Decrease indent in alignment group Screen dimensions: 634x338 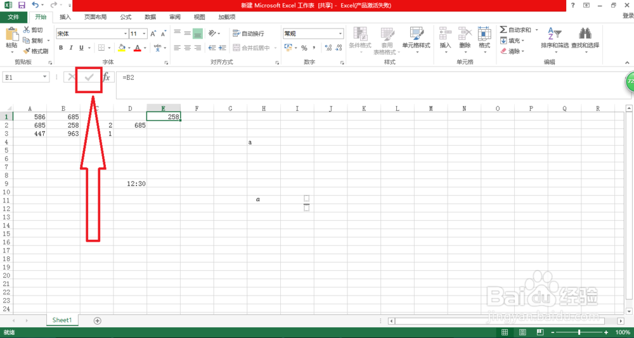pyautogui.click(x=212, y=47)
